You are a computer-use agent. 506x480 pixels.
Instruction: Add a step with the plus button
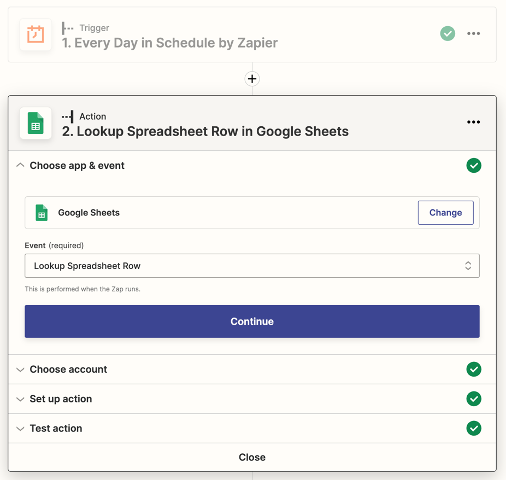[x=252, y=79]
